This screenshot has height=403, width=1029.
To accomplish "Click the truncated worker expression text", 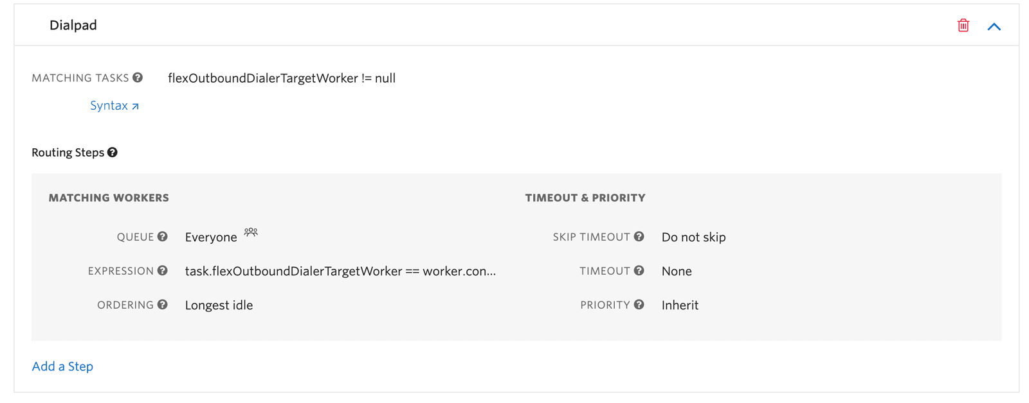I will pyautogui.click(x=340, y=271).
